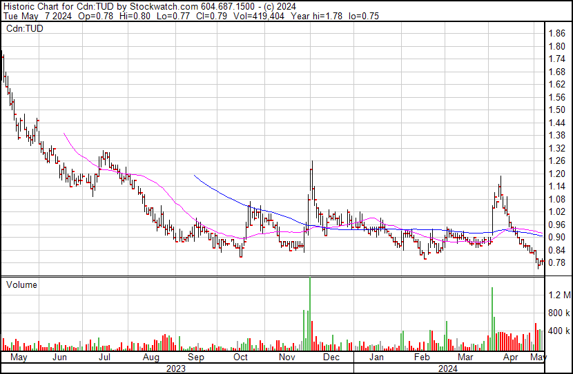The width and height of the screenshot is (573, 374).
Task: Click the 'Apr' month label on time axis
Action: point(510,357)
